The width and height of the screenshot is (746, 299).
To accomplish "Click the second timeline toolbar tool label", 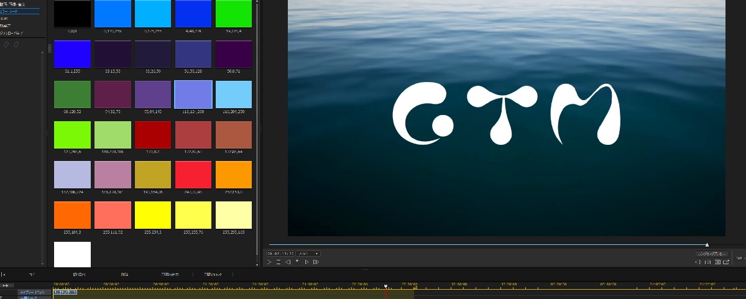I will pyautogui.click(x=79, y=274).
